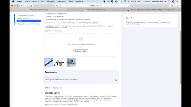Image resolution: width=191 pixels, height=107 pixels.
Task: Open the Вид menu
Action: 43,1
